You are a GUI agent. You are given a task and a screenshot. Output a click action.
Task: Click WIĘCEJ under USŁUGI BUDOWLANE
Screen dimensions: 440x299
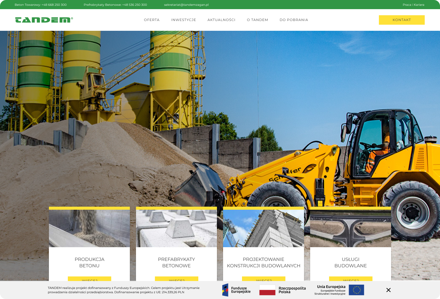point(350,281)
